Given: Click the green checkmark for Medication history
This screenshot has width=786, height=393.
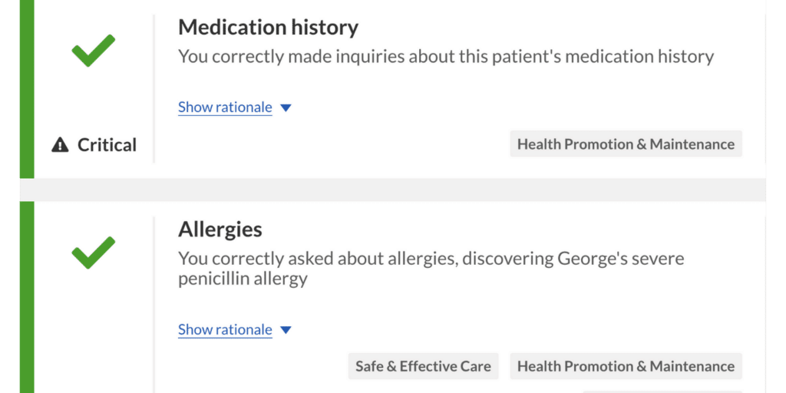Looking at the screenshot, I should pyautogui.click(x=93, y=50).
